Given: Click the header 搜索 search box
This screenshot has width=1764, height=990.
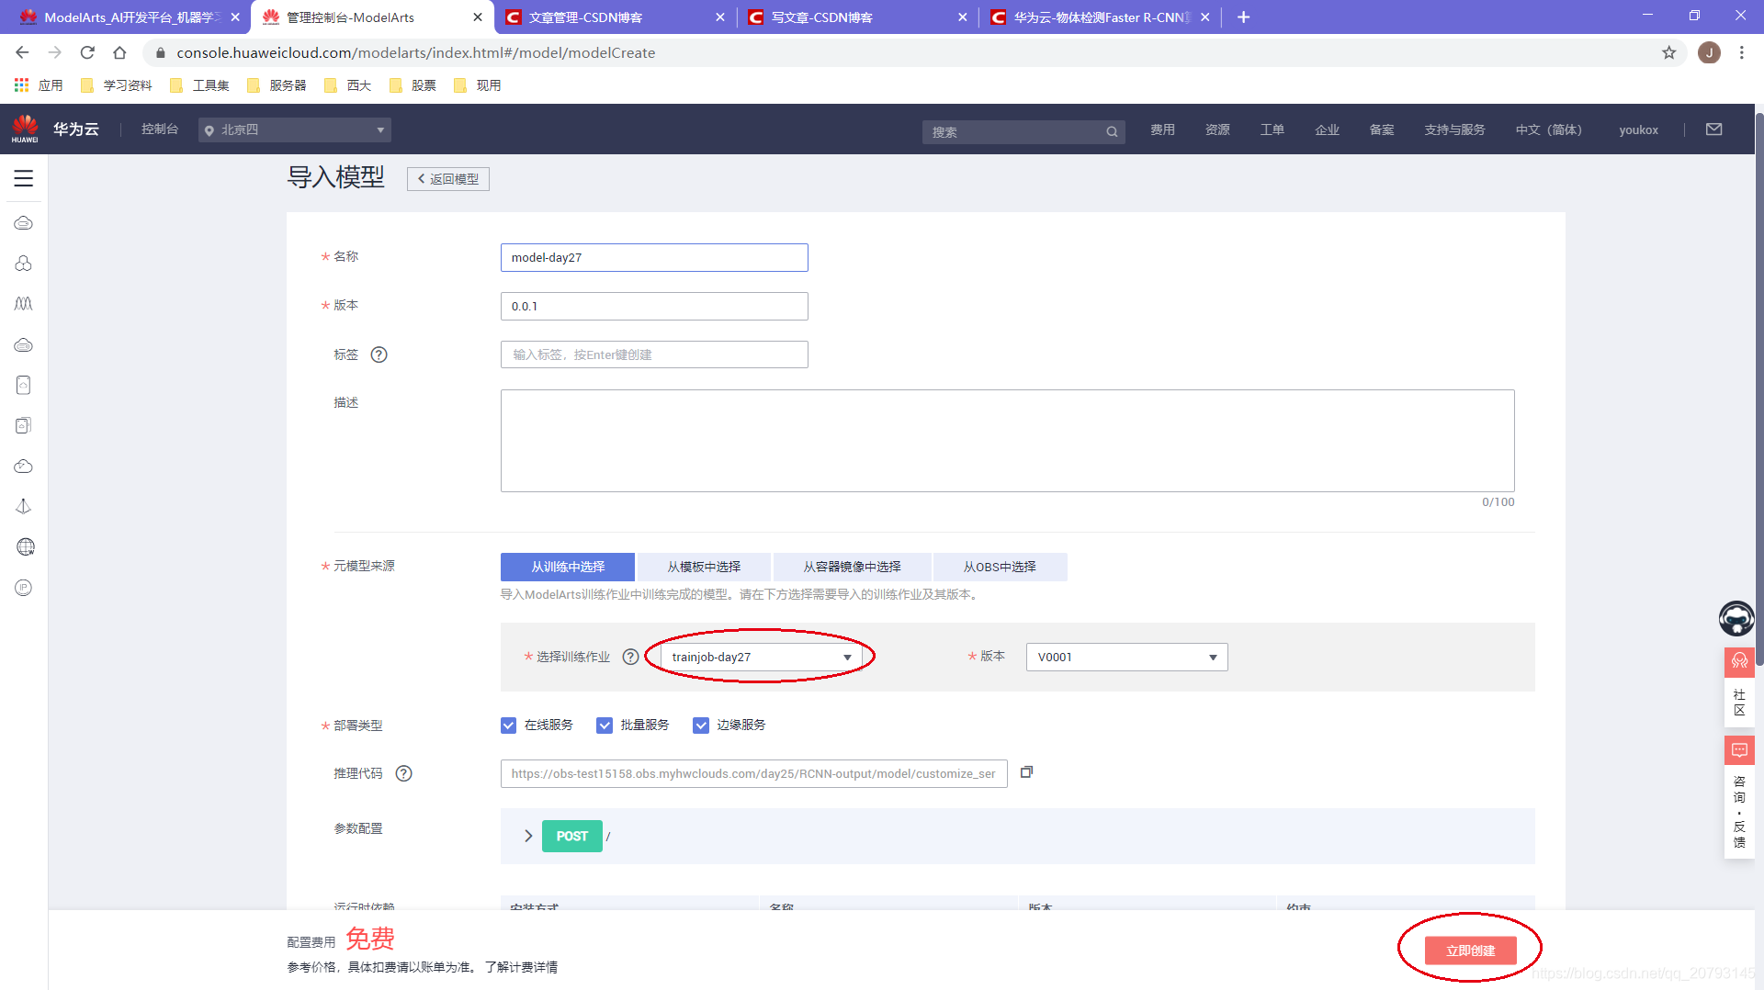Looking at the screenshot, I should click(1023, 131).
